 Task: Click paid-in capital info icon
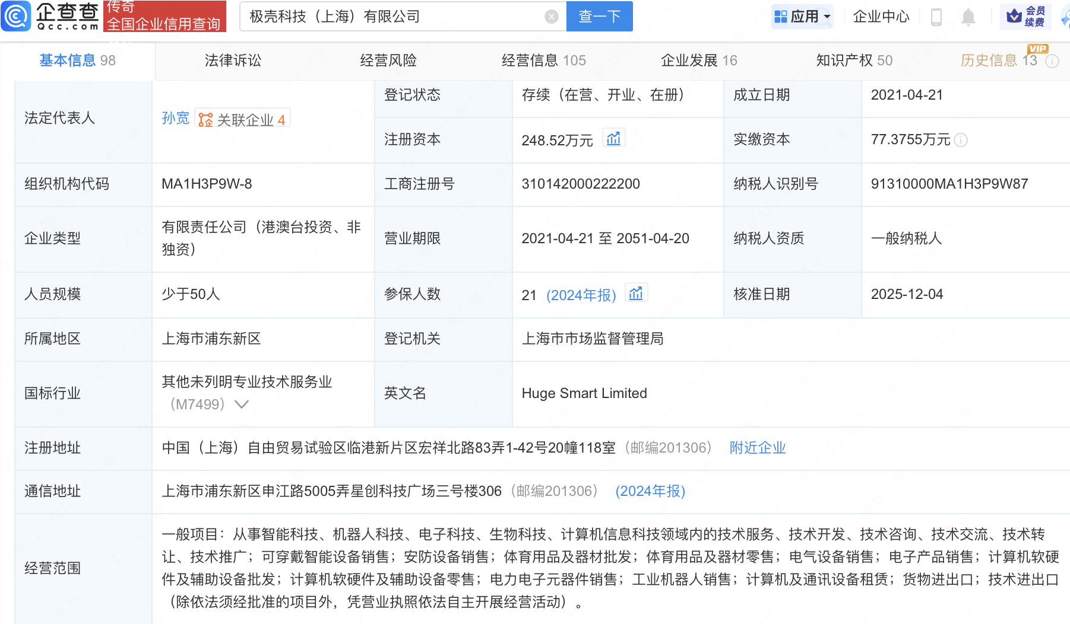pyautogui.click(x=961, y=140)
